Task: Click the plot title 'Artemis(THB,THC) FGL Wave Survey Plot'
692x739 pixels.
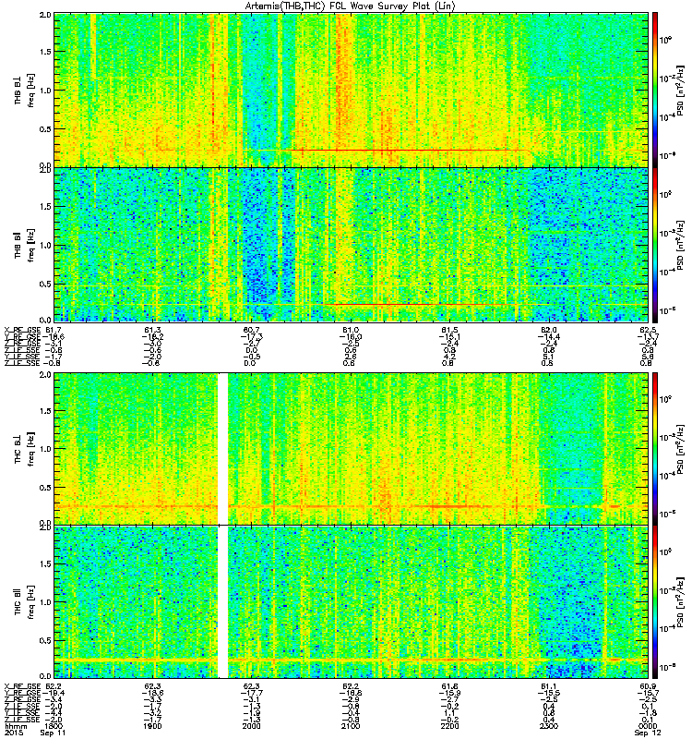Action: 351,6
